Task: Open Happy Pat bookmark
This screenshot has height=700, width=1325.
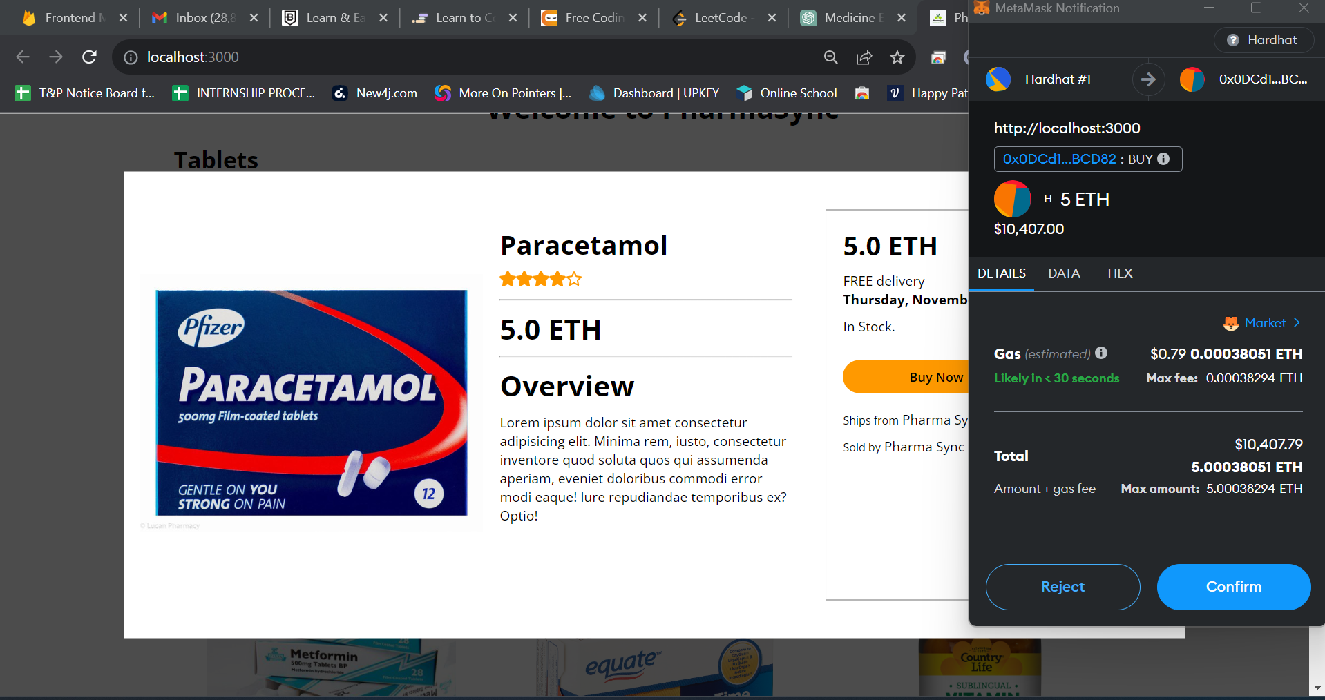Action: (928, 93)
